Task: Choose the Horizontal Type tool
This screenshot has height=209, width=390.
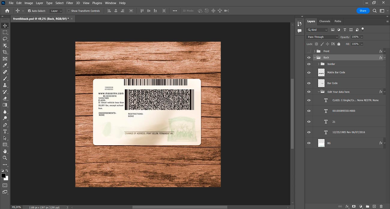Action: (5, 131)
